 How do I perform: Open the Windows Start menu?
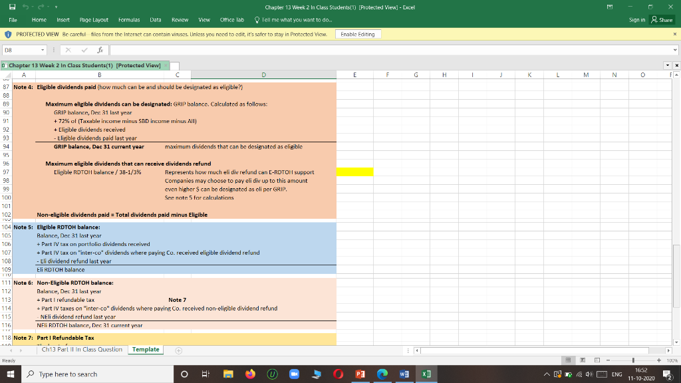(11, 374)
